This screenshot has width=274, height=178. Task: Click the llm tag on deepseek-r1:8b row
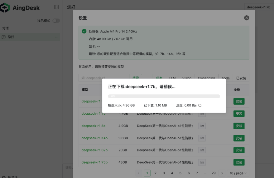click(202, 126)
